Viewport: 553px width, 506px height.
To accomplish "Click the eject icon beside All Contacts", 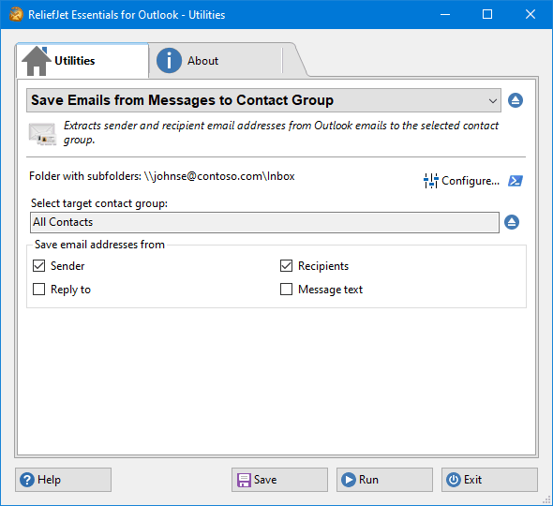I will coord(512,222).
